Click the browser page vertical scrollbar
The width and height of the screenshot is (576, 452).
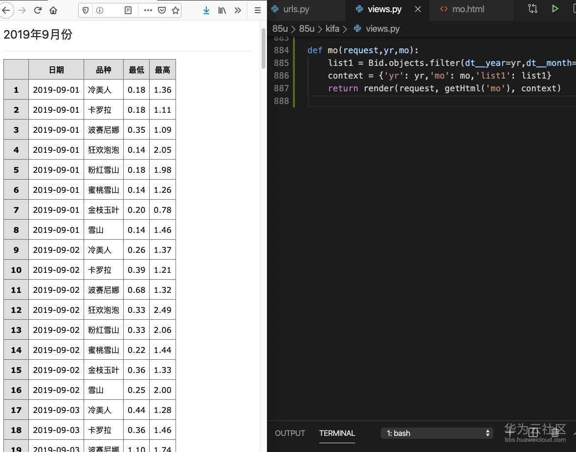(264, 49)
